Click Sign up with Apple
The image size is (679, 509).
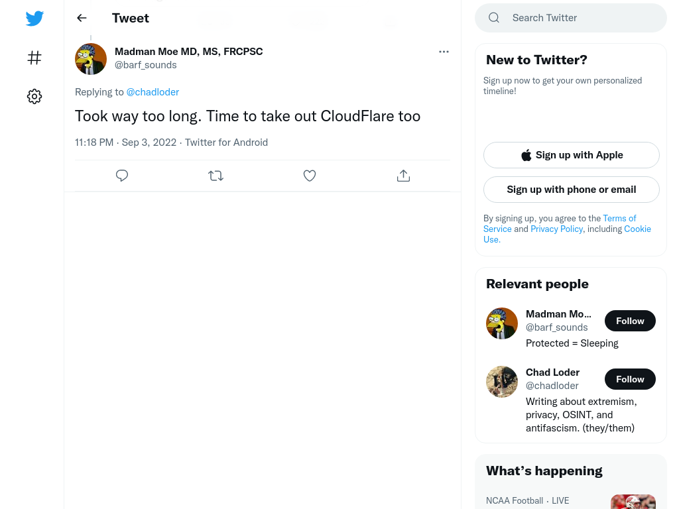click(x=571, y=155)
